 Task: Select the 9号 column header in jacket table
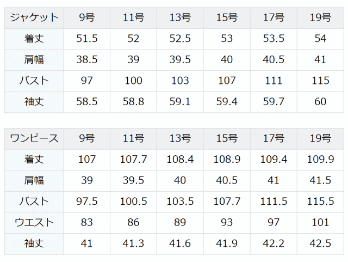click(87, 18)
